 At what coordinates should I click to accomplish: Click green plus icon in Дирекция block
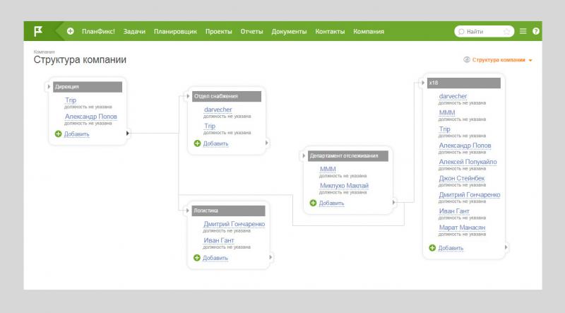(59, 134)
